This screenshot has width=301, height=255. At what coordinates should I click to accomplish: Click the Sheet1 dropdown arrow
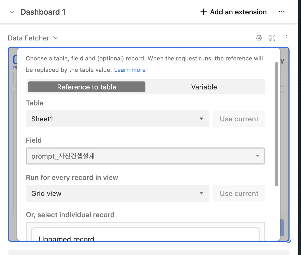201,119
